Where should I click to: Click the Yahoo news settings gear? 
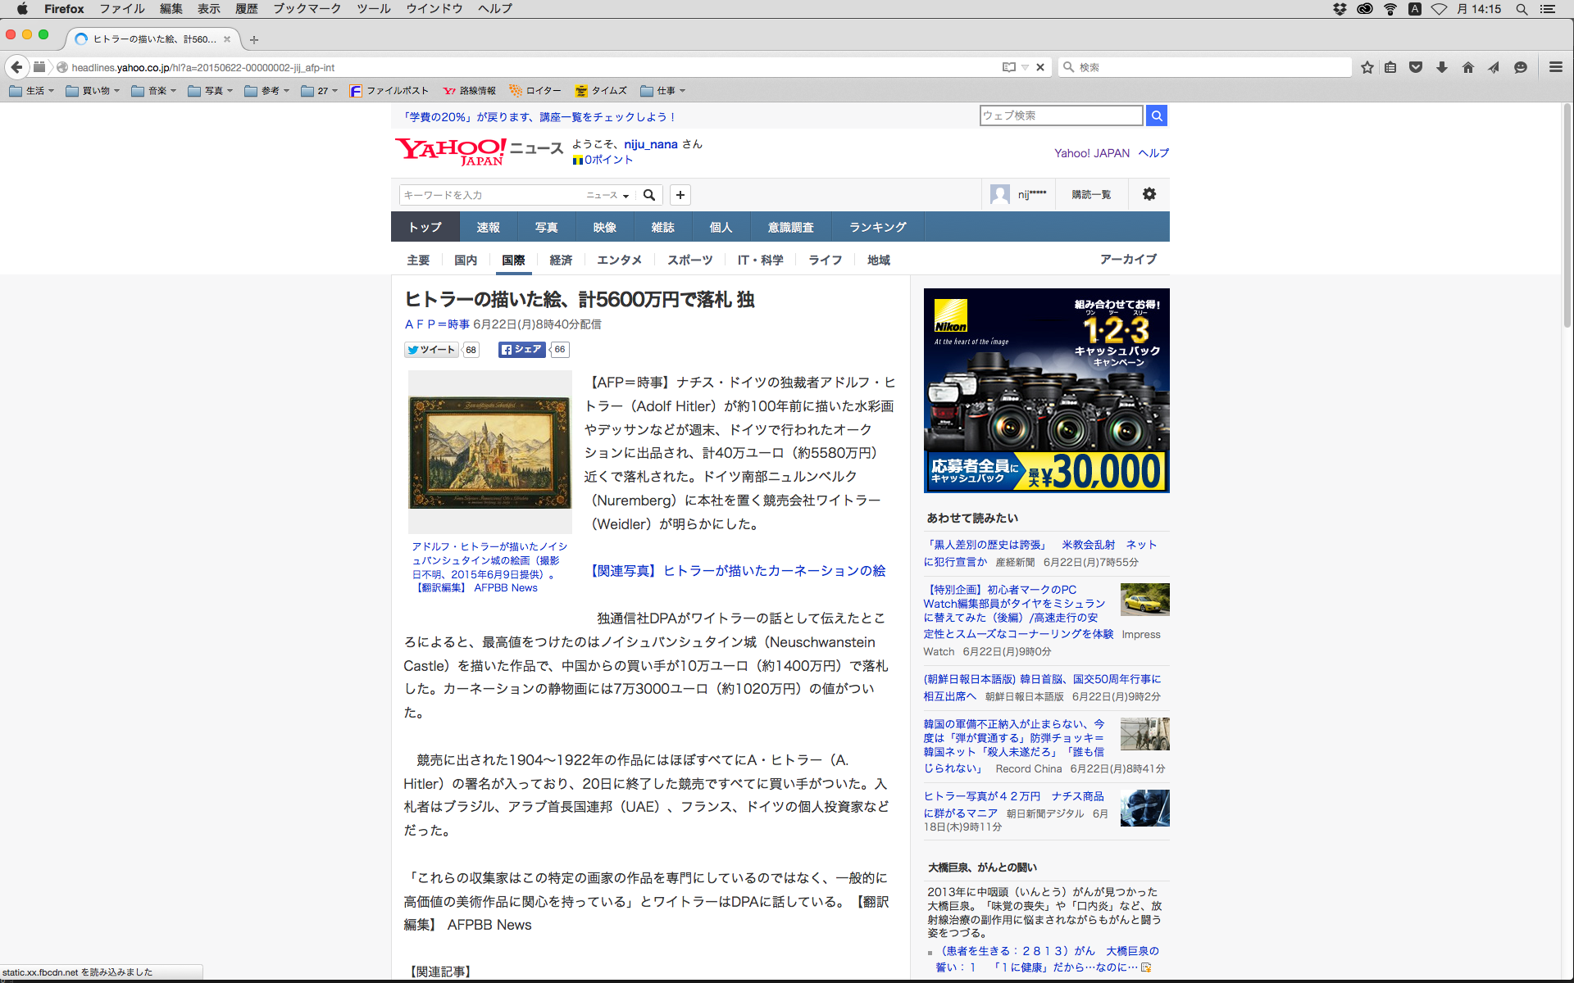coord(1149,194)
